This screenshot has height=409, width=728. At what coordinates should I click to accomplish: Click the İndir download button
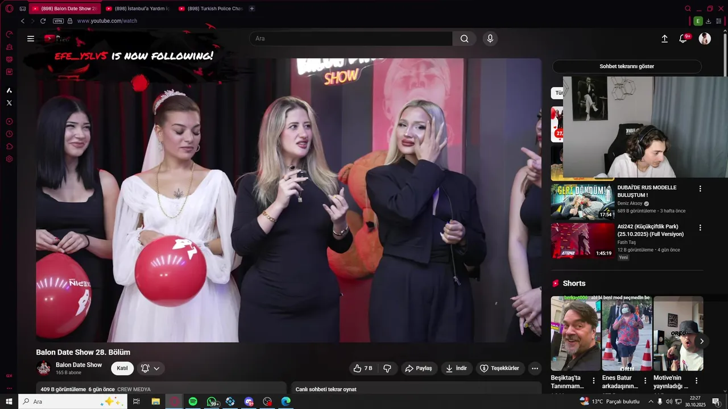(x=456, y=368)
